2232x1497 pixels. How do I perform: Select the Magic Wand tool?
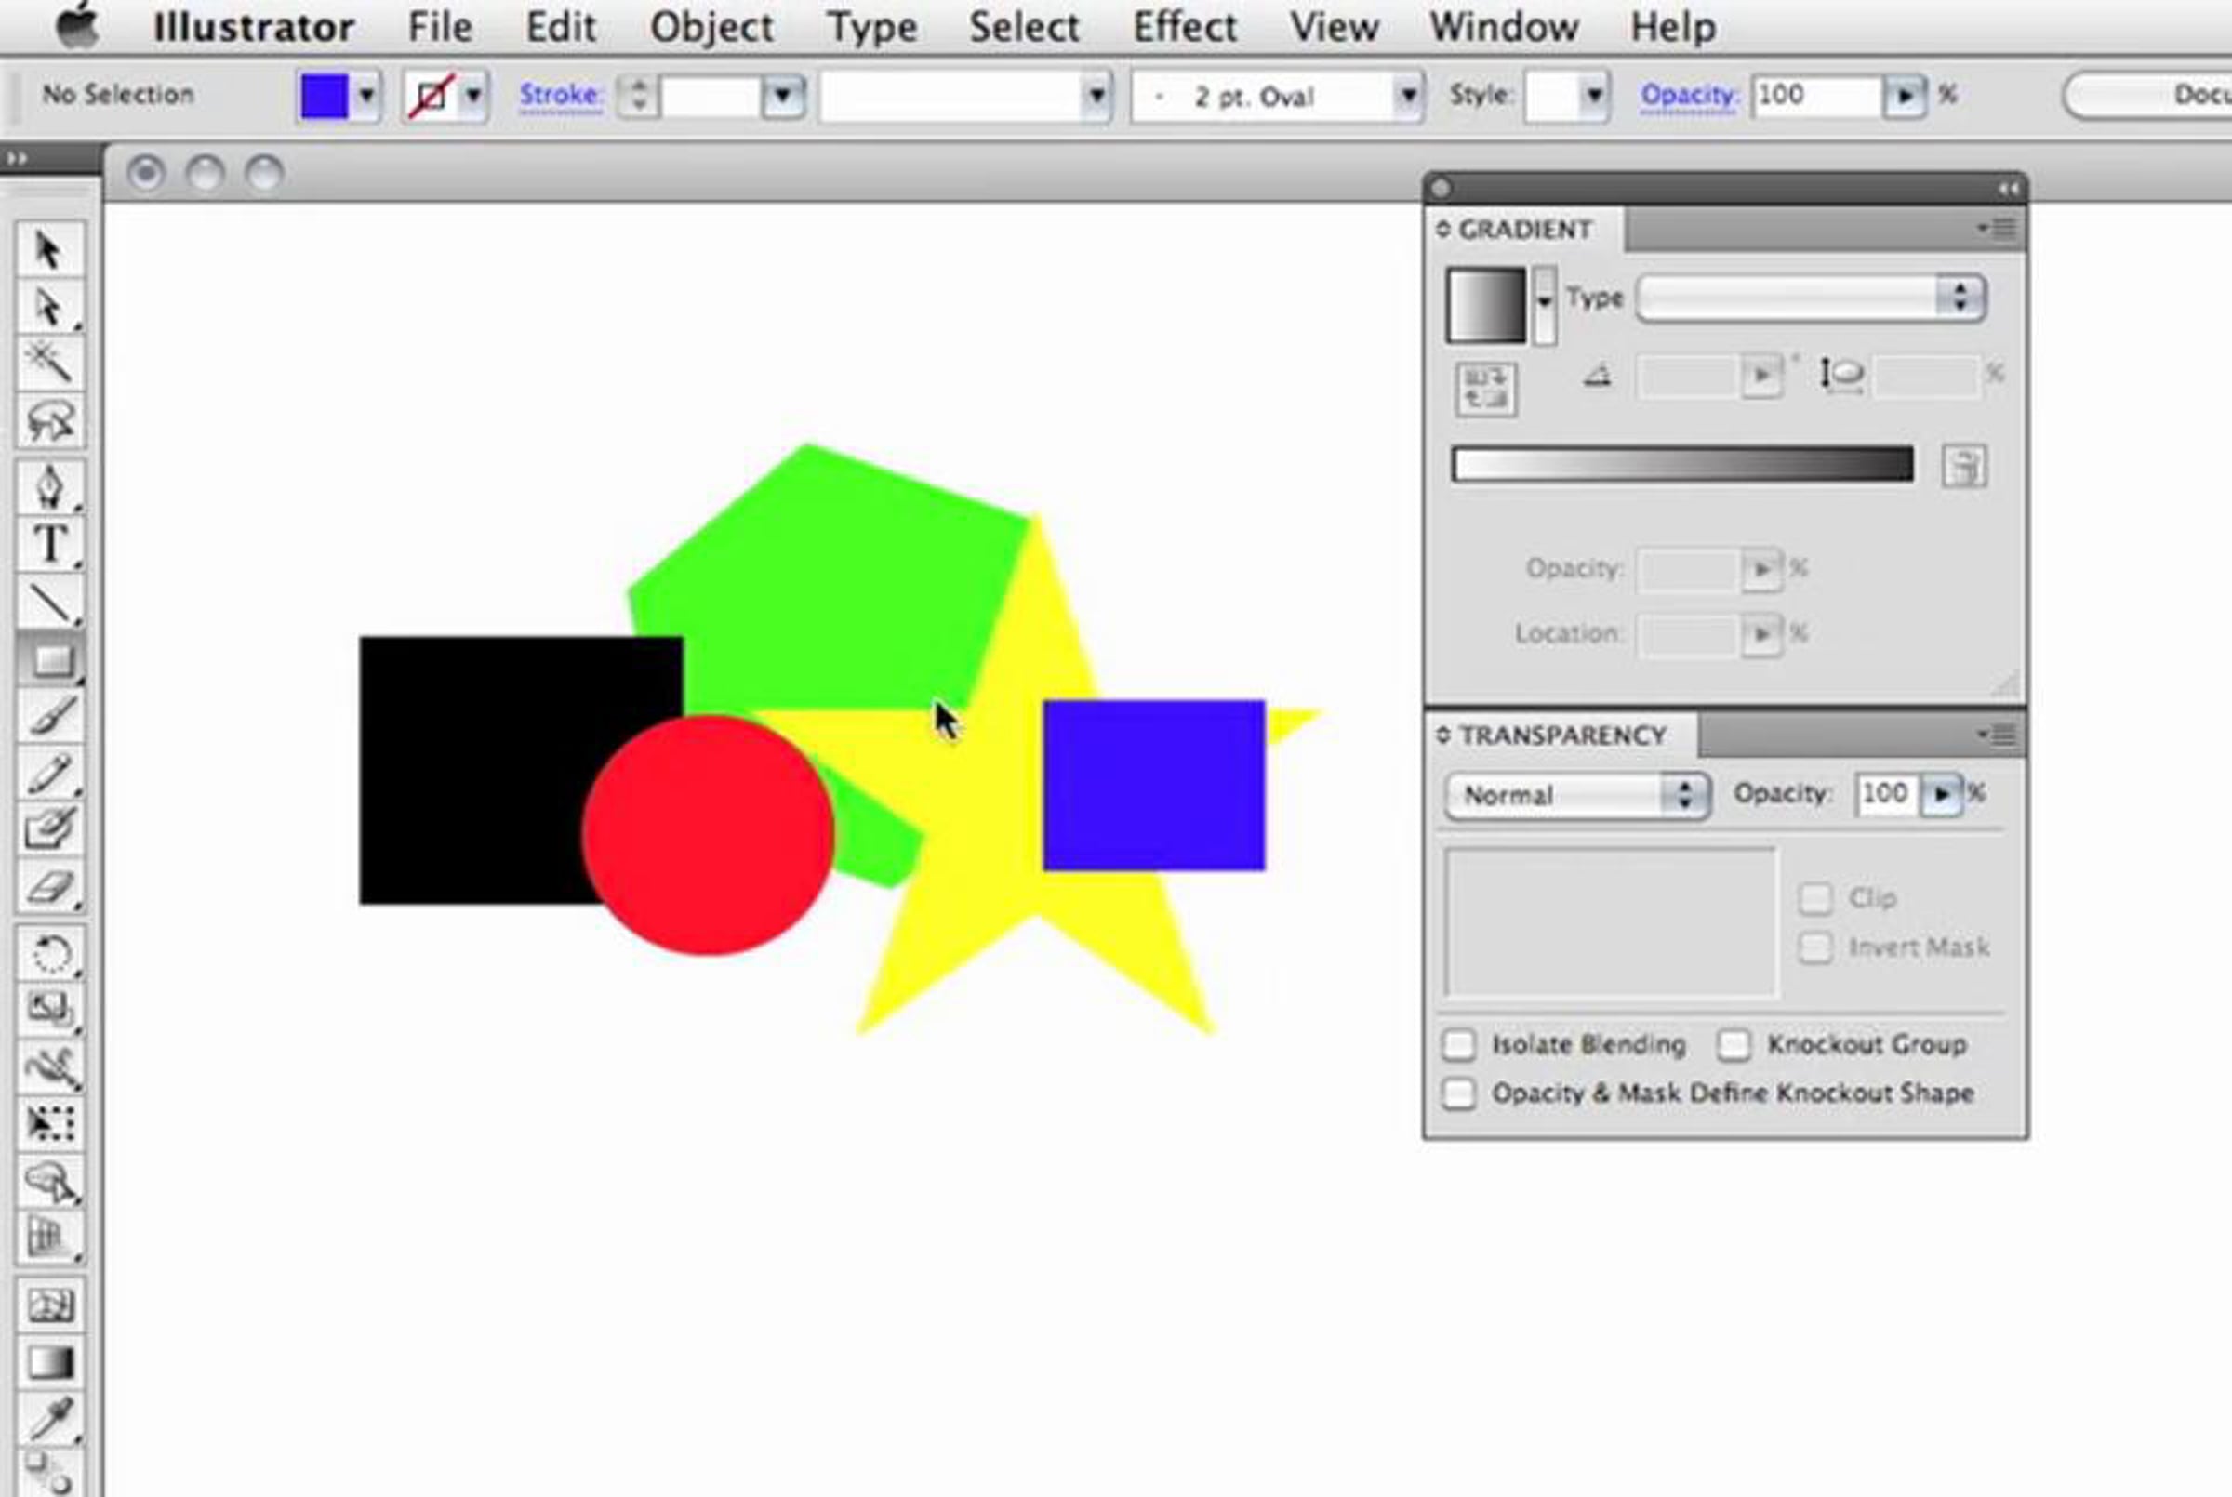pos(49,362)
